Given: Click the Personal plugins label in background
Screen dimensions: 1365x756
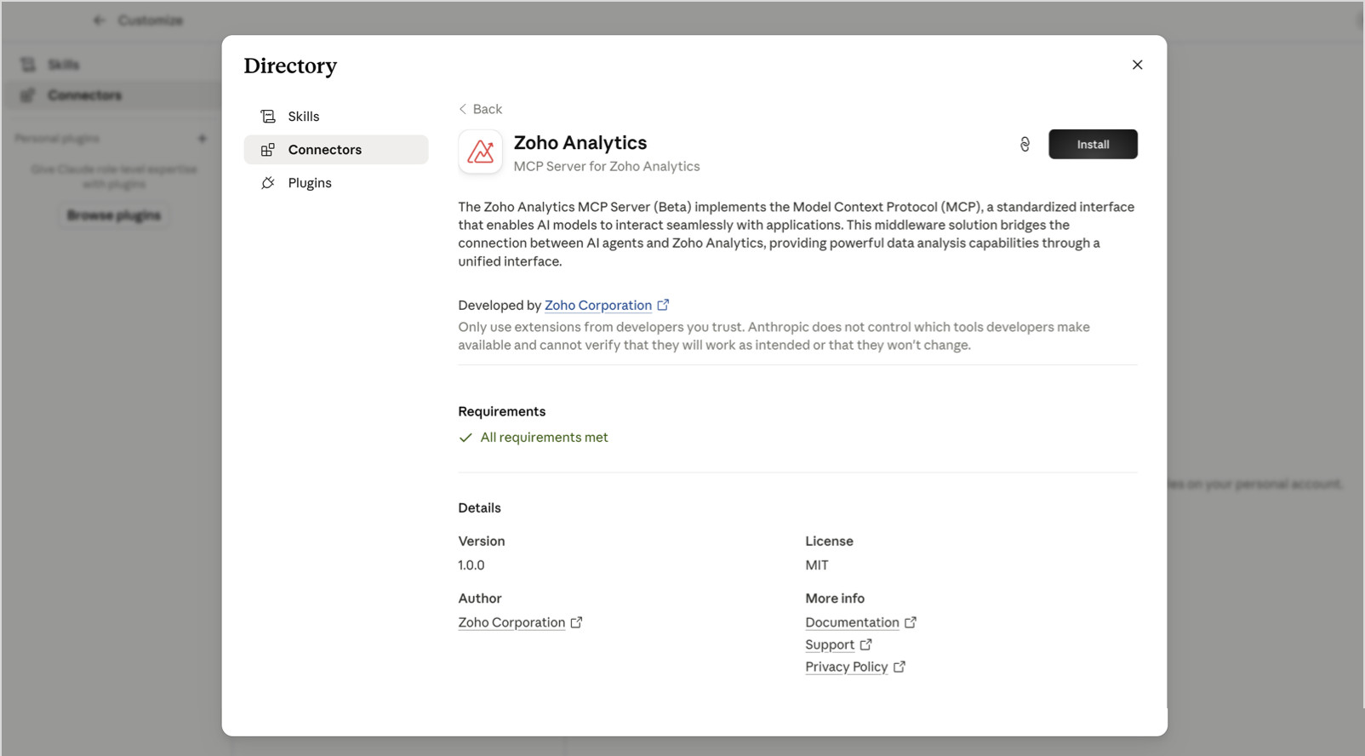Looking at the screenshot, I should [57, 138].
